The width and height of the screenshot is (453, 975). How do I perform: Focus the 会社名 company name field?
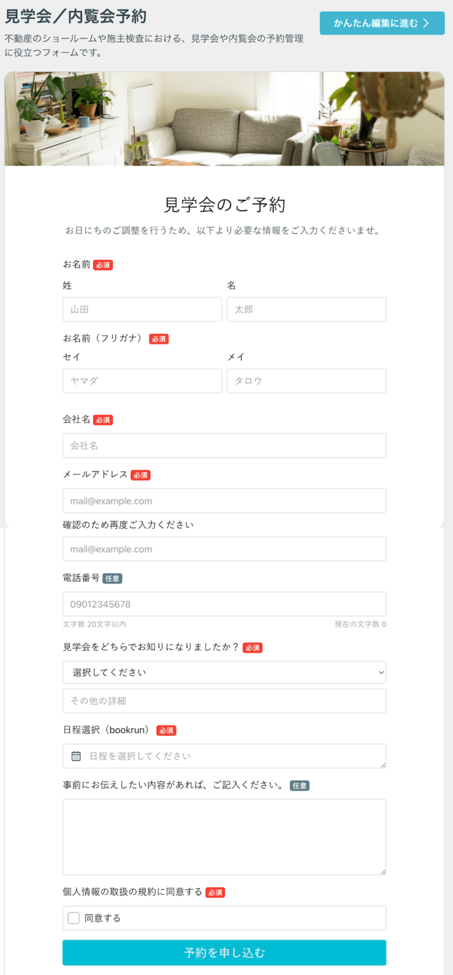click(224, 445)
